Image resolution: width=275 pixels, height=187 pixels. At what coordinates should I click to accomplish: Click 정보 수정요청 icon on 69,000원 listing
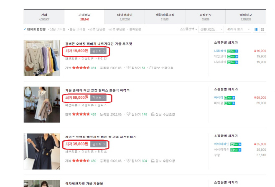pos(153,114)
